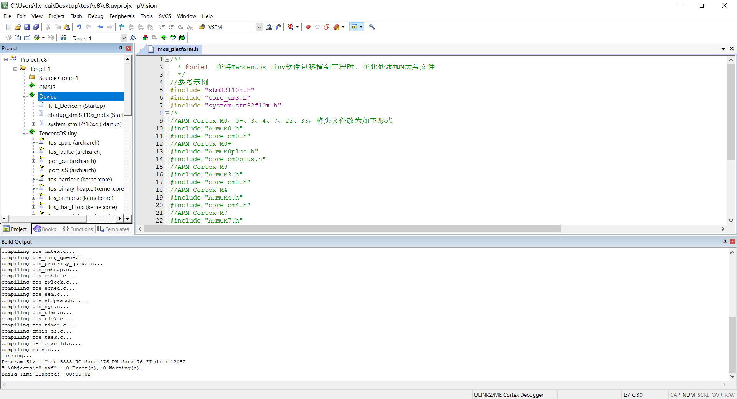Collapse the TencentOS tiny group
The height and width of the screenshot is (399, 737).
25,133
